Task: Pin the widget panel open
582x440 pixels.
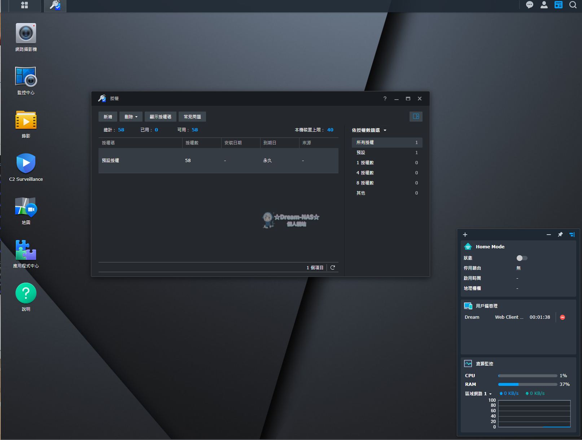Action: 560,234
